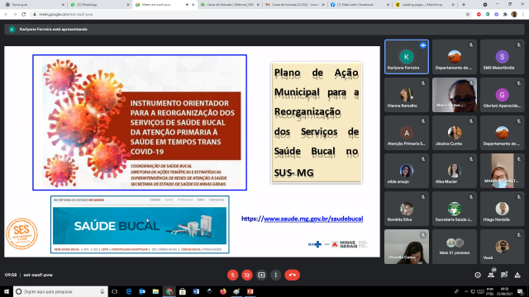529x297 pixels.
Task: Click the presenting icon on Karlyone's tile
Action: pos(423,45)
